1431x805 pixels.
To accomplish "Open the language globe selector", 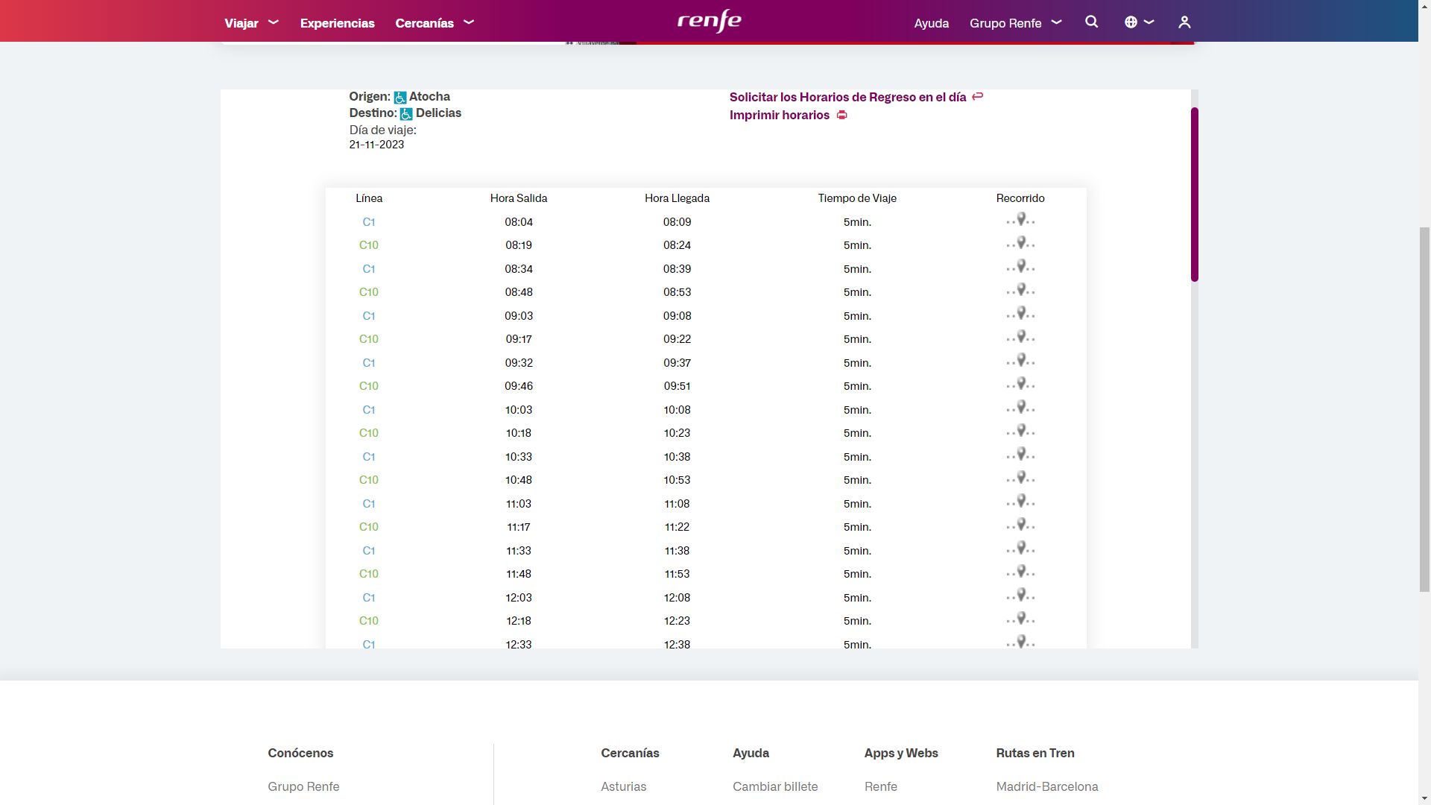I will tap(1139, 22).
